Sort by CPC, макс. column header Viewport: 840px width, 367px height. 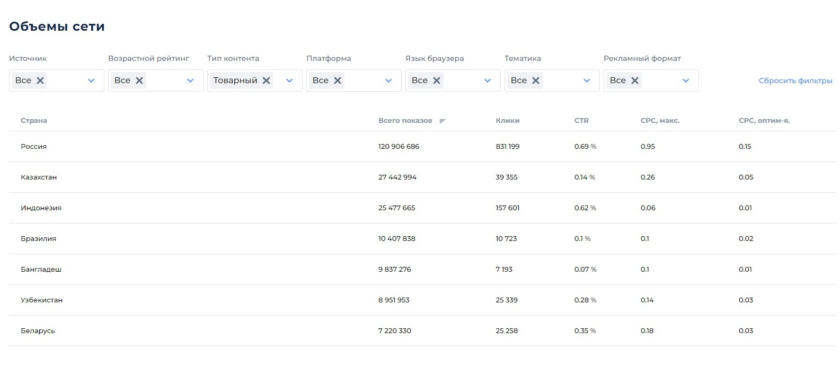[x=660, y=121]
